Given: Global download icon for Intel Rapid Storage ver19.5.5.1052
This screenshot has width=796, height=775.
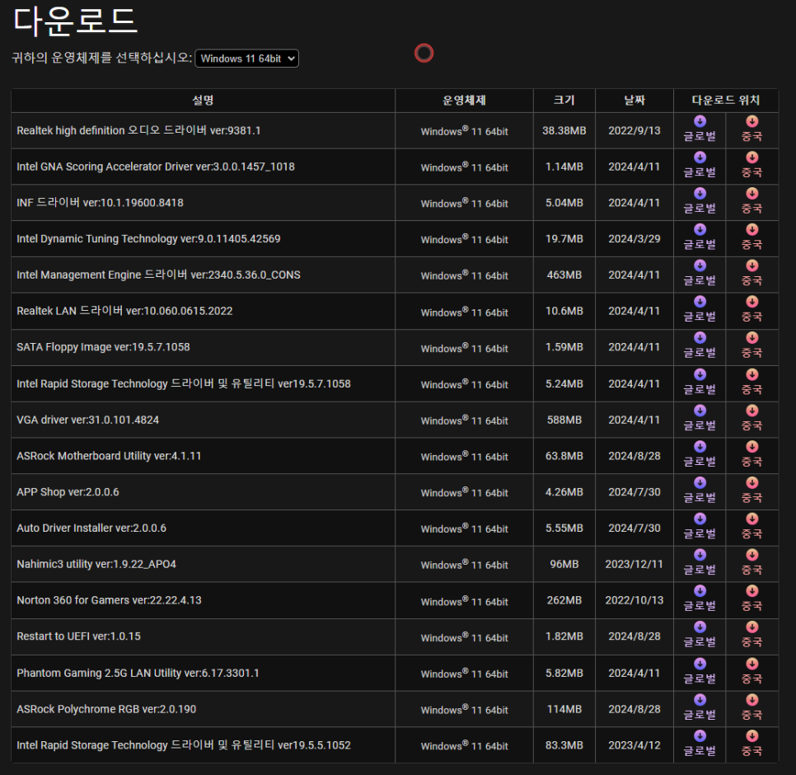Looking at the screenshot, I should pos(700,736).
